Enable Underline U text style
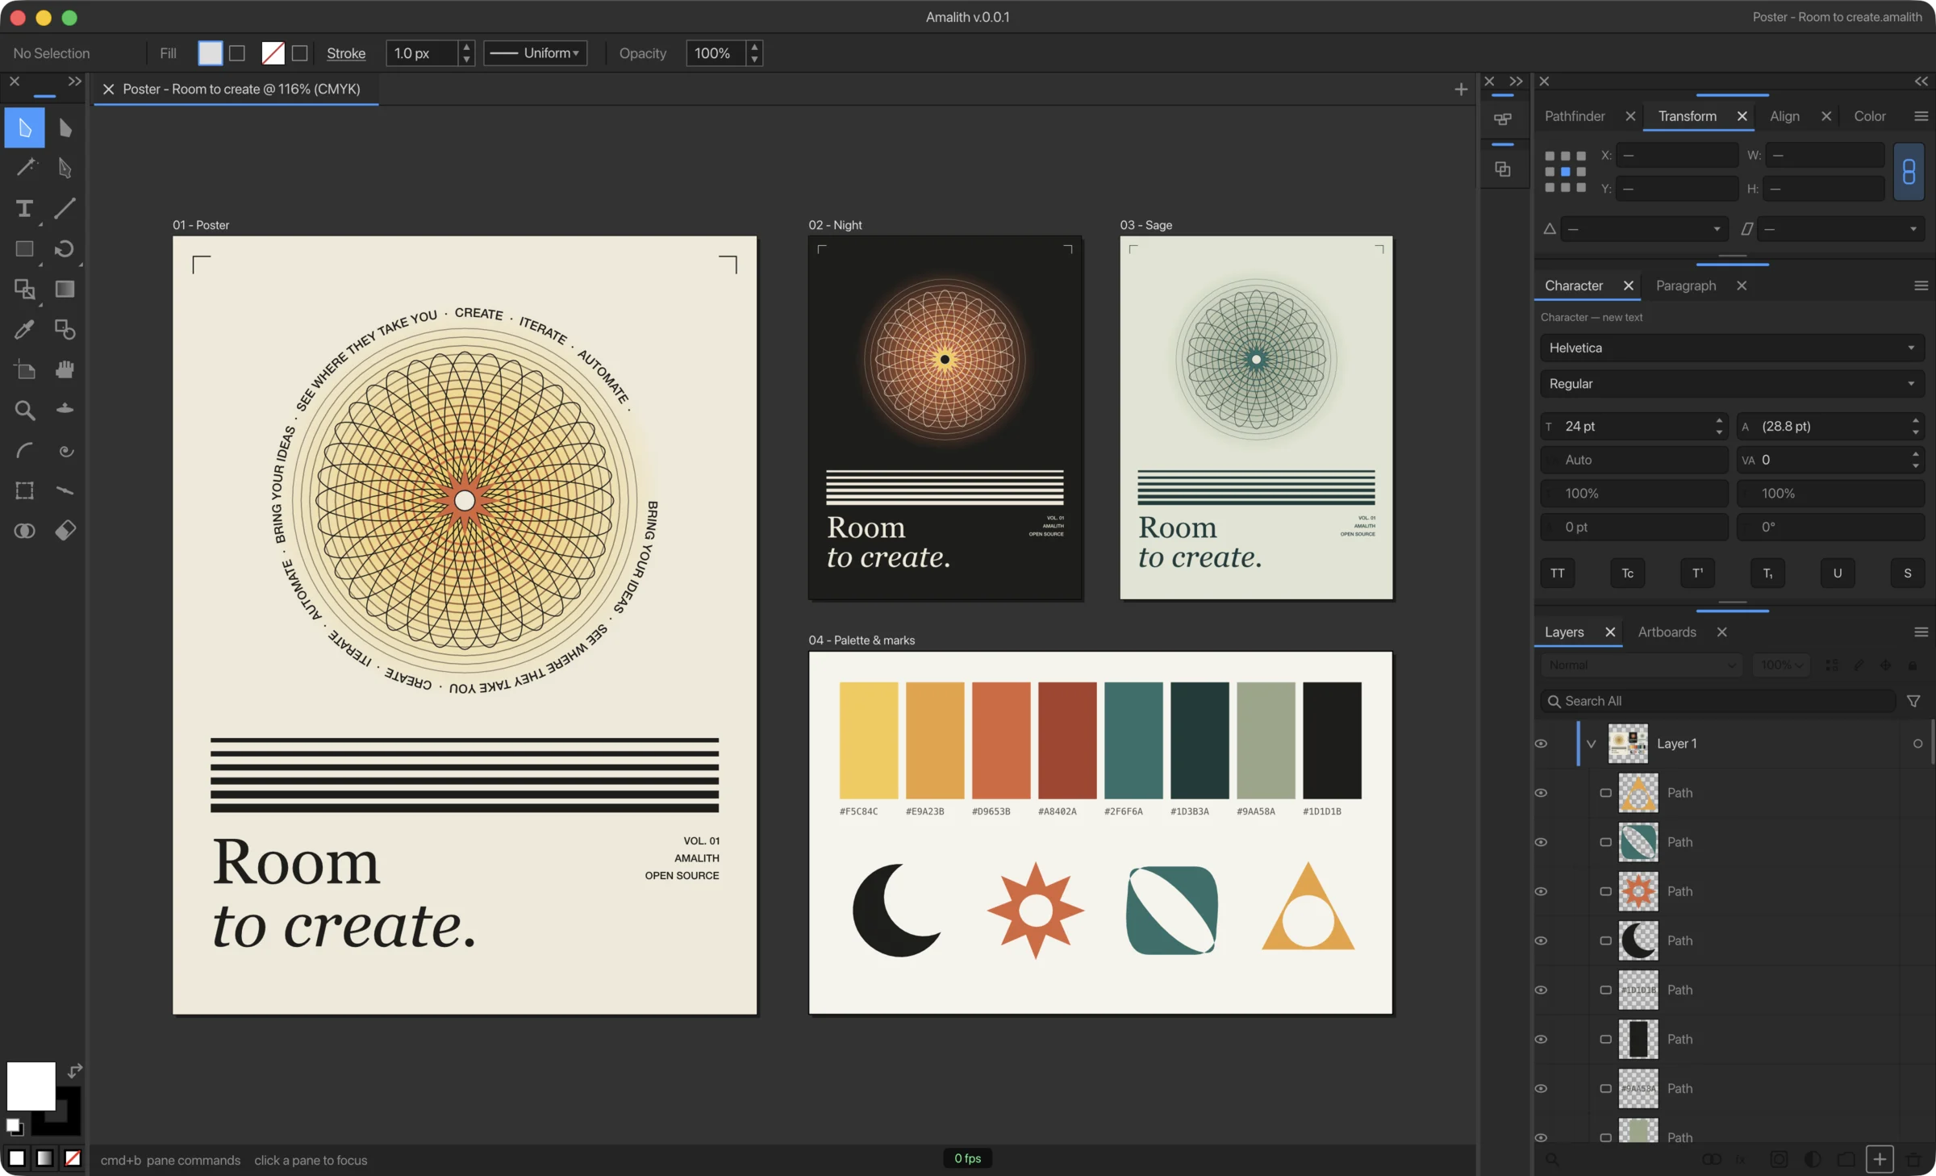The height and width of the screenshot is (1176, 1936). 1838,573
